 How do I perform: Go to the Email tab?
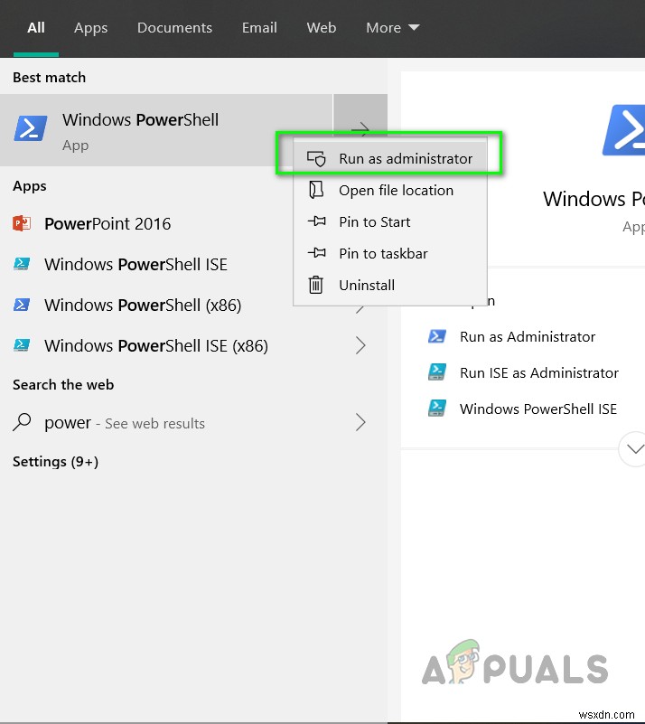(259, 28)
